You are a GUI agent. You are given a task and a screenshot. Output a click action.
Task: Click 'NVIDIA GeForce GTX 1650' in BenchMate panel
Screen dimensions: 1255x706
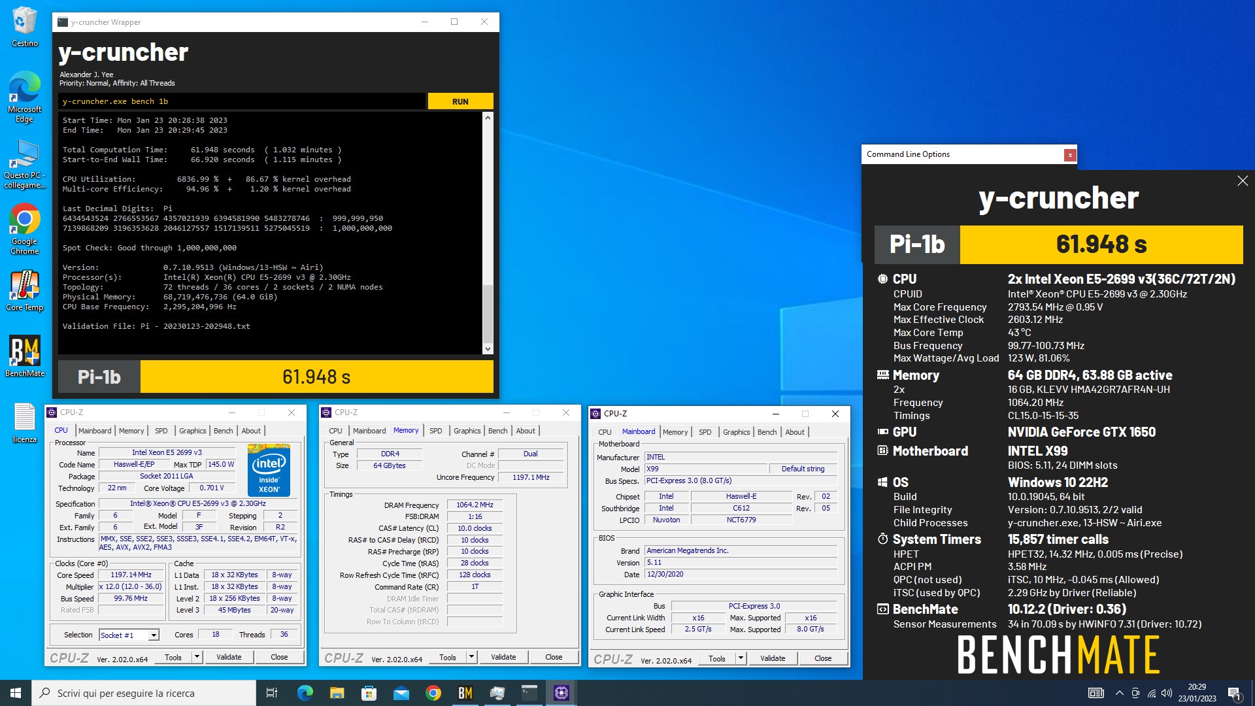1081,432
